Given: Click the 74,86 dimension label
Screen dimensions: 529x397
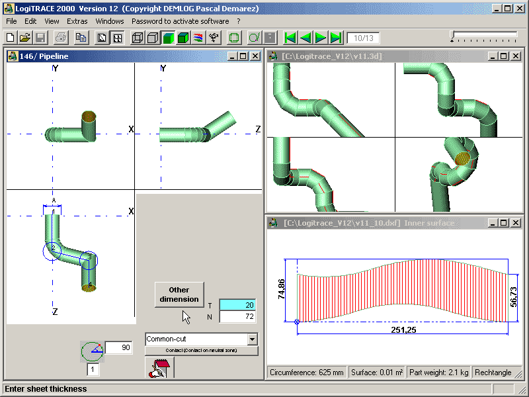Looking at the screenshot, I should point(281,289).
